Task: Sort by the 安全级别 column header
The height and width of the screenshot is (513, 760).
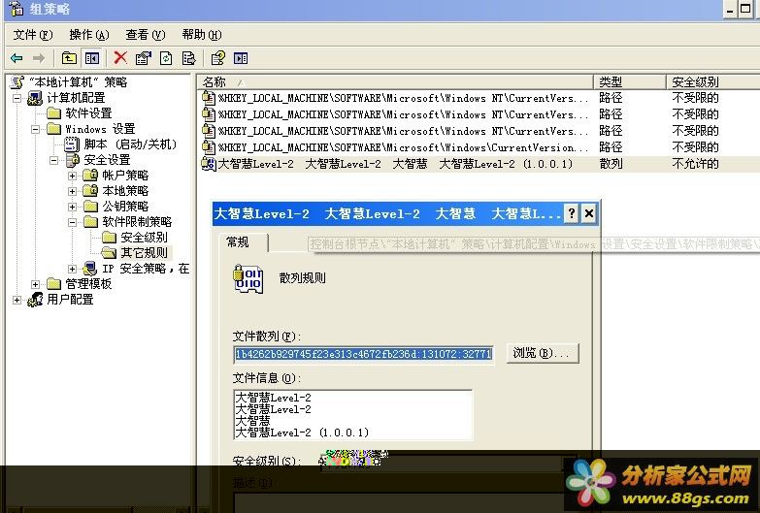Action: (x=713, y=81)
